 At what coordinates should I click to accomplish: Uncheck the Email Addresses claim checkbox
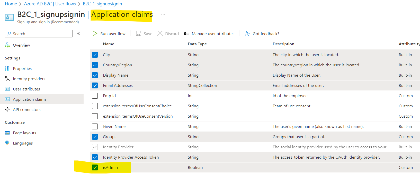[95, 85]
